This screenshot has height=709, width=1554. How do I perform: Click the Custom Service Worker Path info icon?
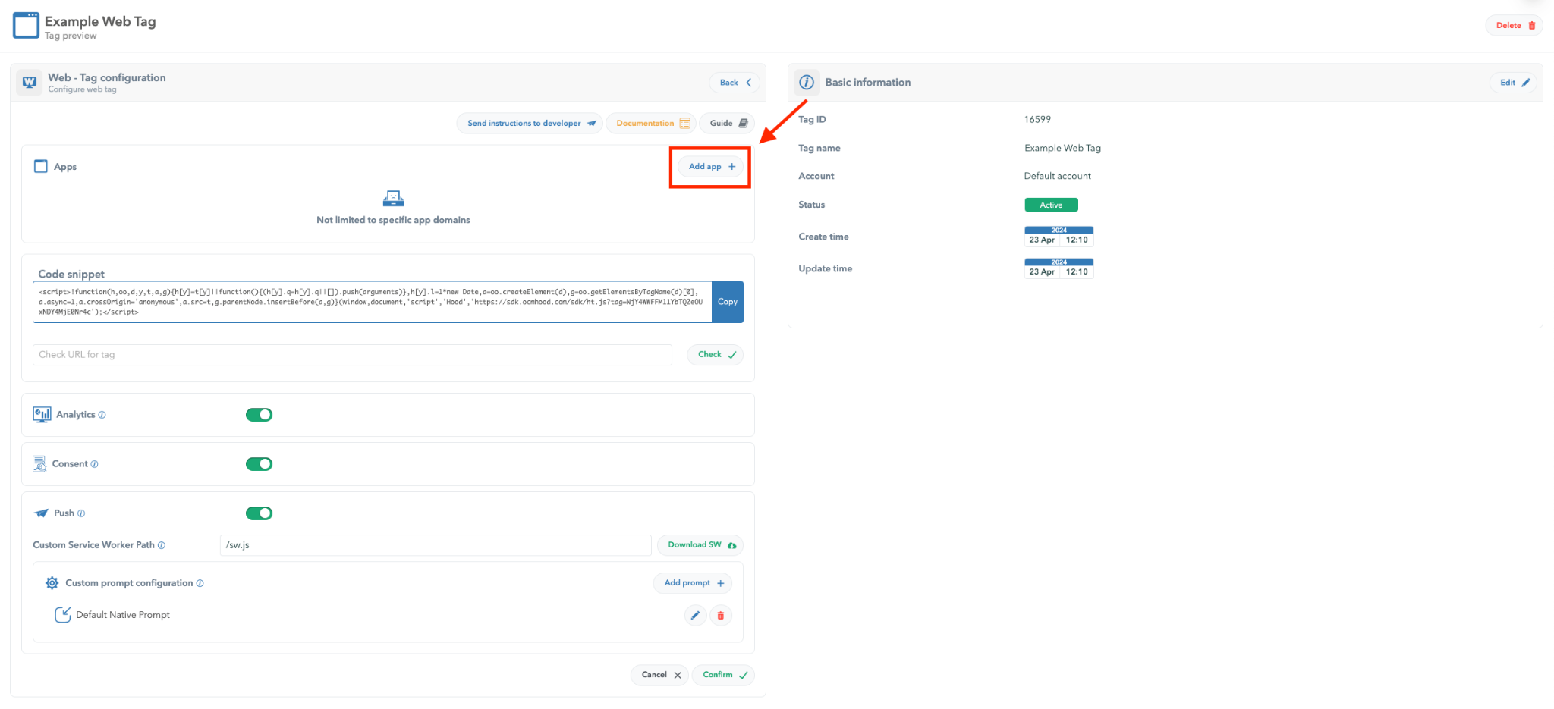[162, 545]
